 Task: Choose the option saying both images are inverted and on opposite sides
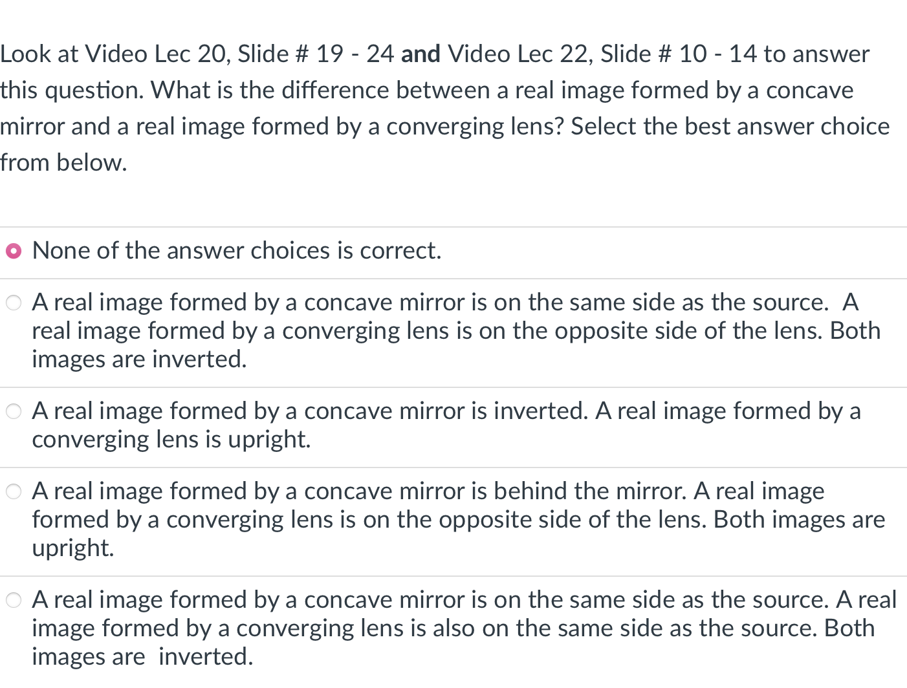tap(14, 302)
